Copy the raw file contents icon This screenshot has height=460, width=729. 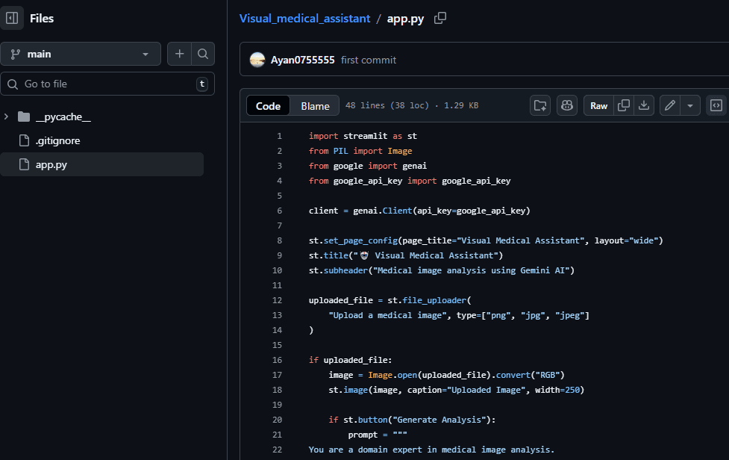(x=624, y=105)
